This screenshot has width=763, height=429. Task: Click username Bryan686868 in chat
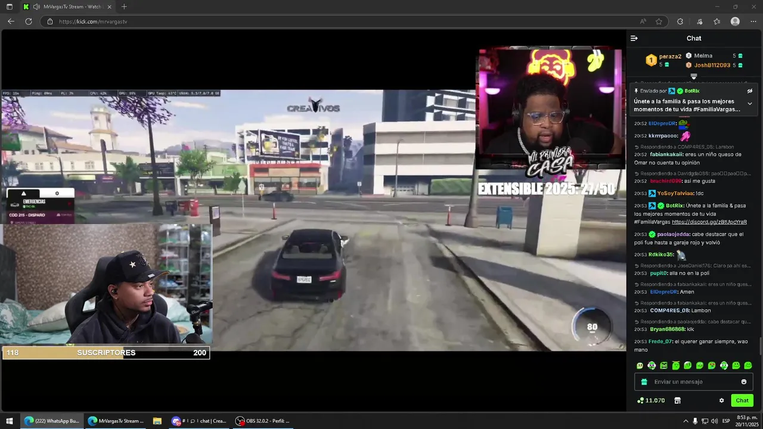666,329
